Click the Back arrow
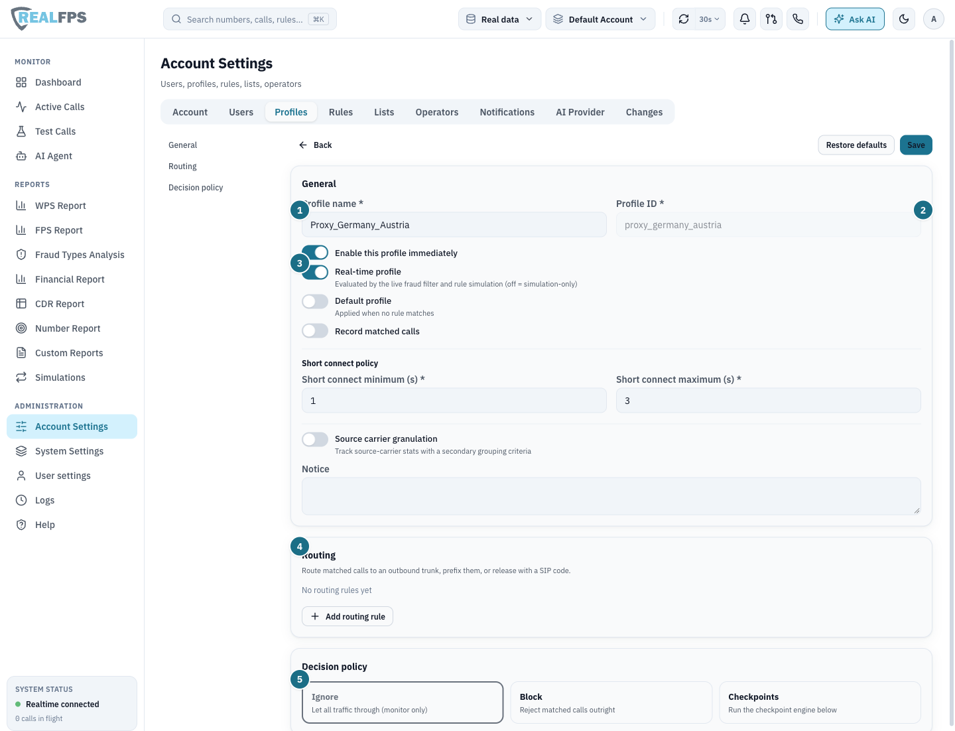This screenshot has height=731, width=955. pyautogui.click(x=316, y=145)
